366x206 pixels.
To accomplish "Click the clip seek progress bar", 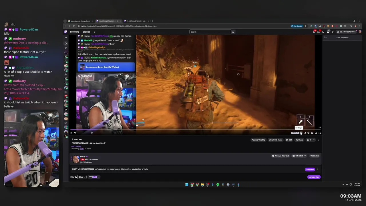I will (x=195, y=130).
